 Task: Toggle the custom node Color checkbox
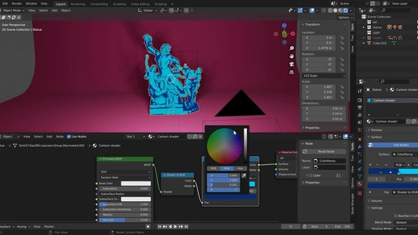(311, 176)
